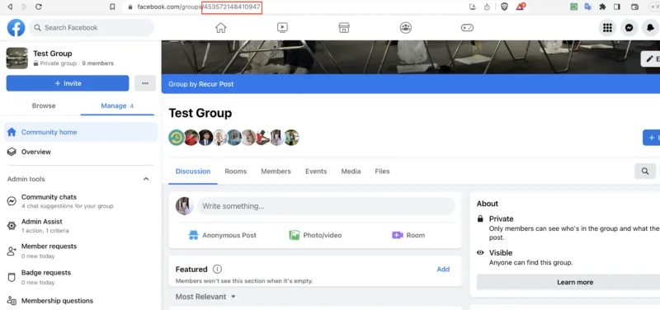Open the Facebook Marketplace icon

(x=344, y=28)
